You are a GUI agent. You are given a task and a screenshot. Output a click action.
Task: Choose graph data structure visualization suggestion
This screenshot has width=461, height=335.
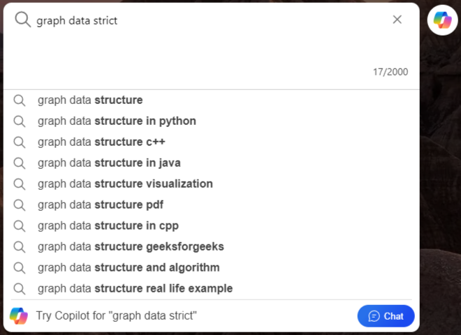coord(125,184)
